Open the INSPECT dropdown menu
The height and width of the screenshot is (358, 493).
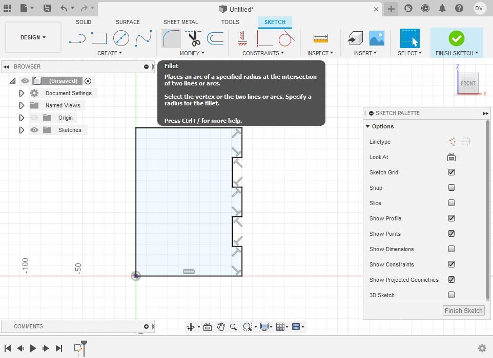[320, 53]
